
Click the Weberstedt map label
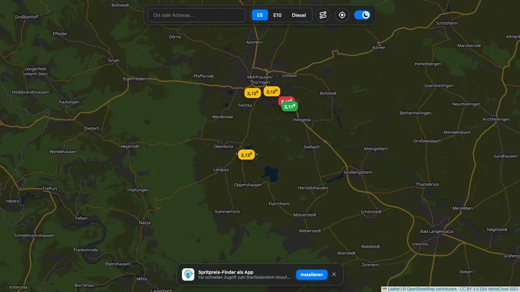310,231
